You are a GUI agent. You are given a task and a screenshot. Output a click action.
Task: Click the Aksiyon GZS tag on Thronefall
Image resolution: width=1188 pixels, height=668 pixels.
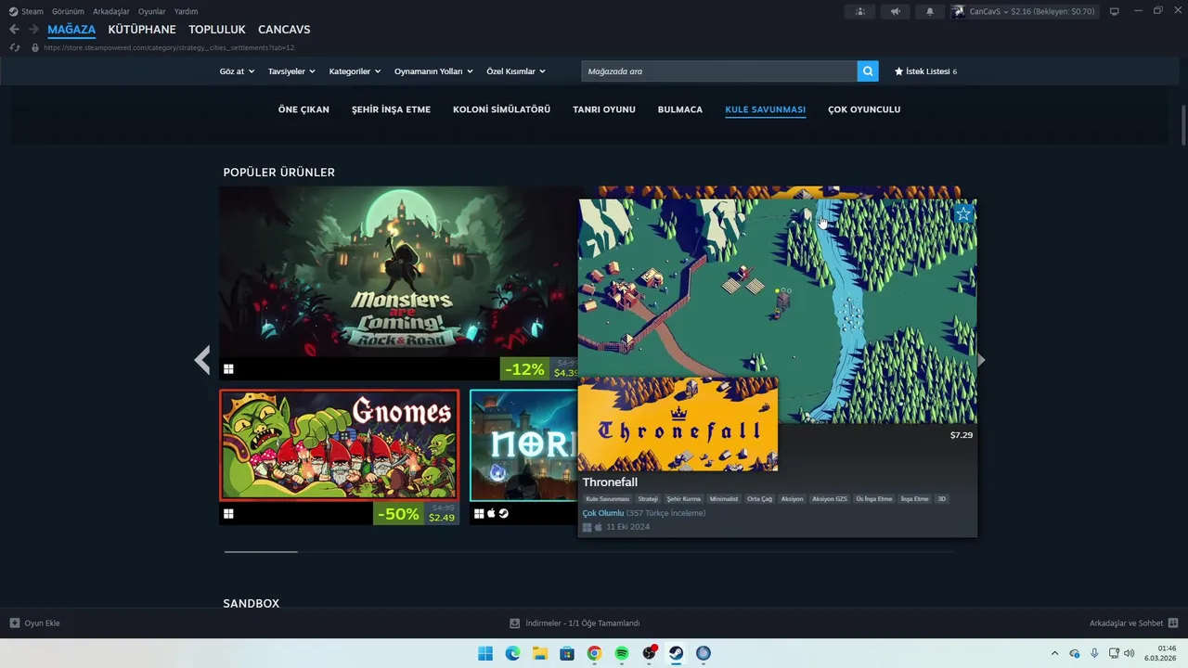point(830,499)
